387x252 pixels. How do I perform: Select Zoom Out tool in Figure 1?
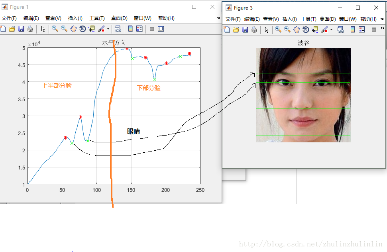[64, 29]
